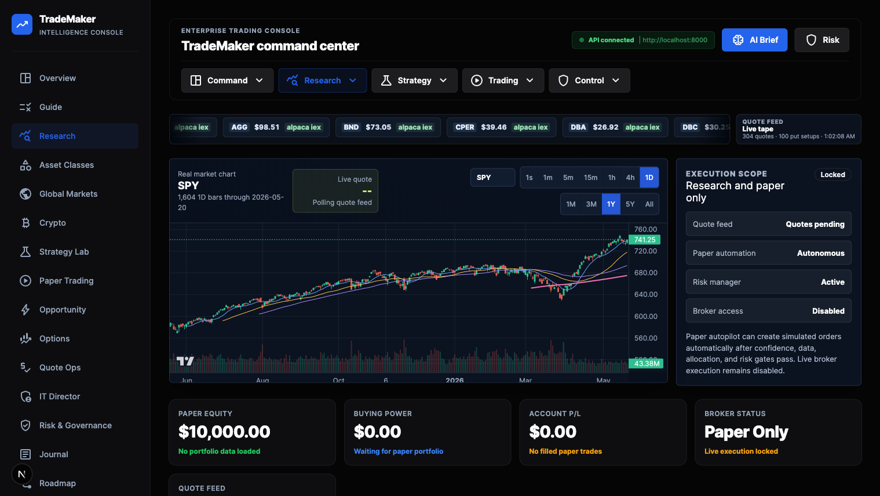Click the API connected status badge
The image size is (880, 496).
click(x=643, y=40)
